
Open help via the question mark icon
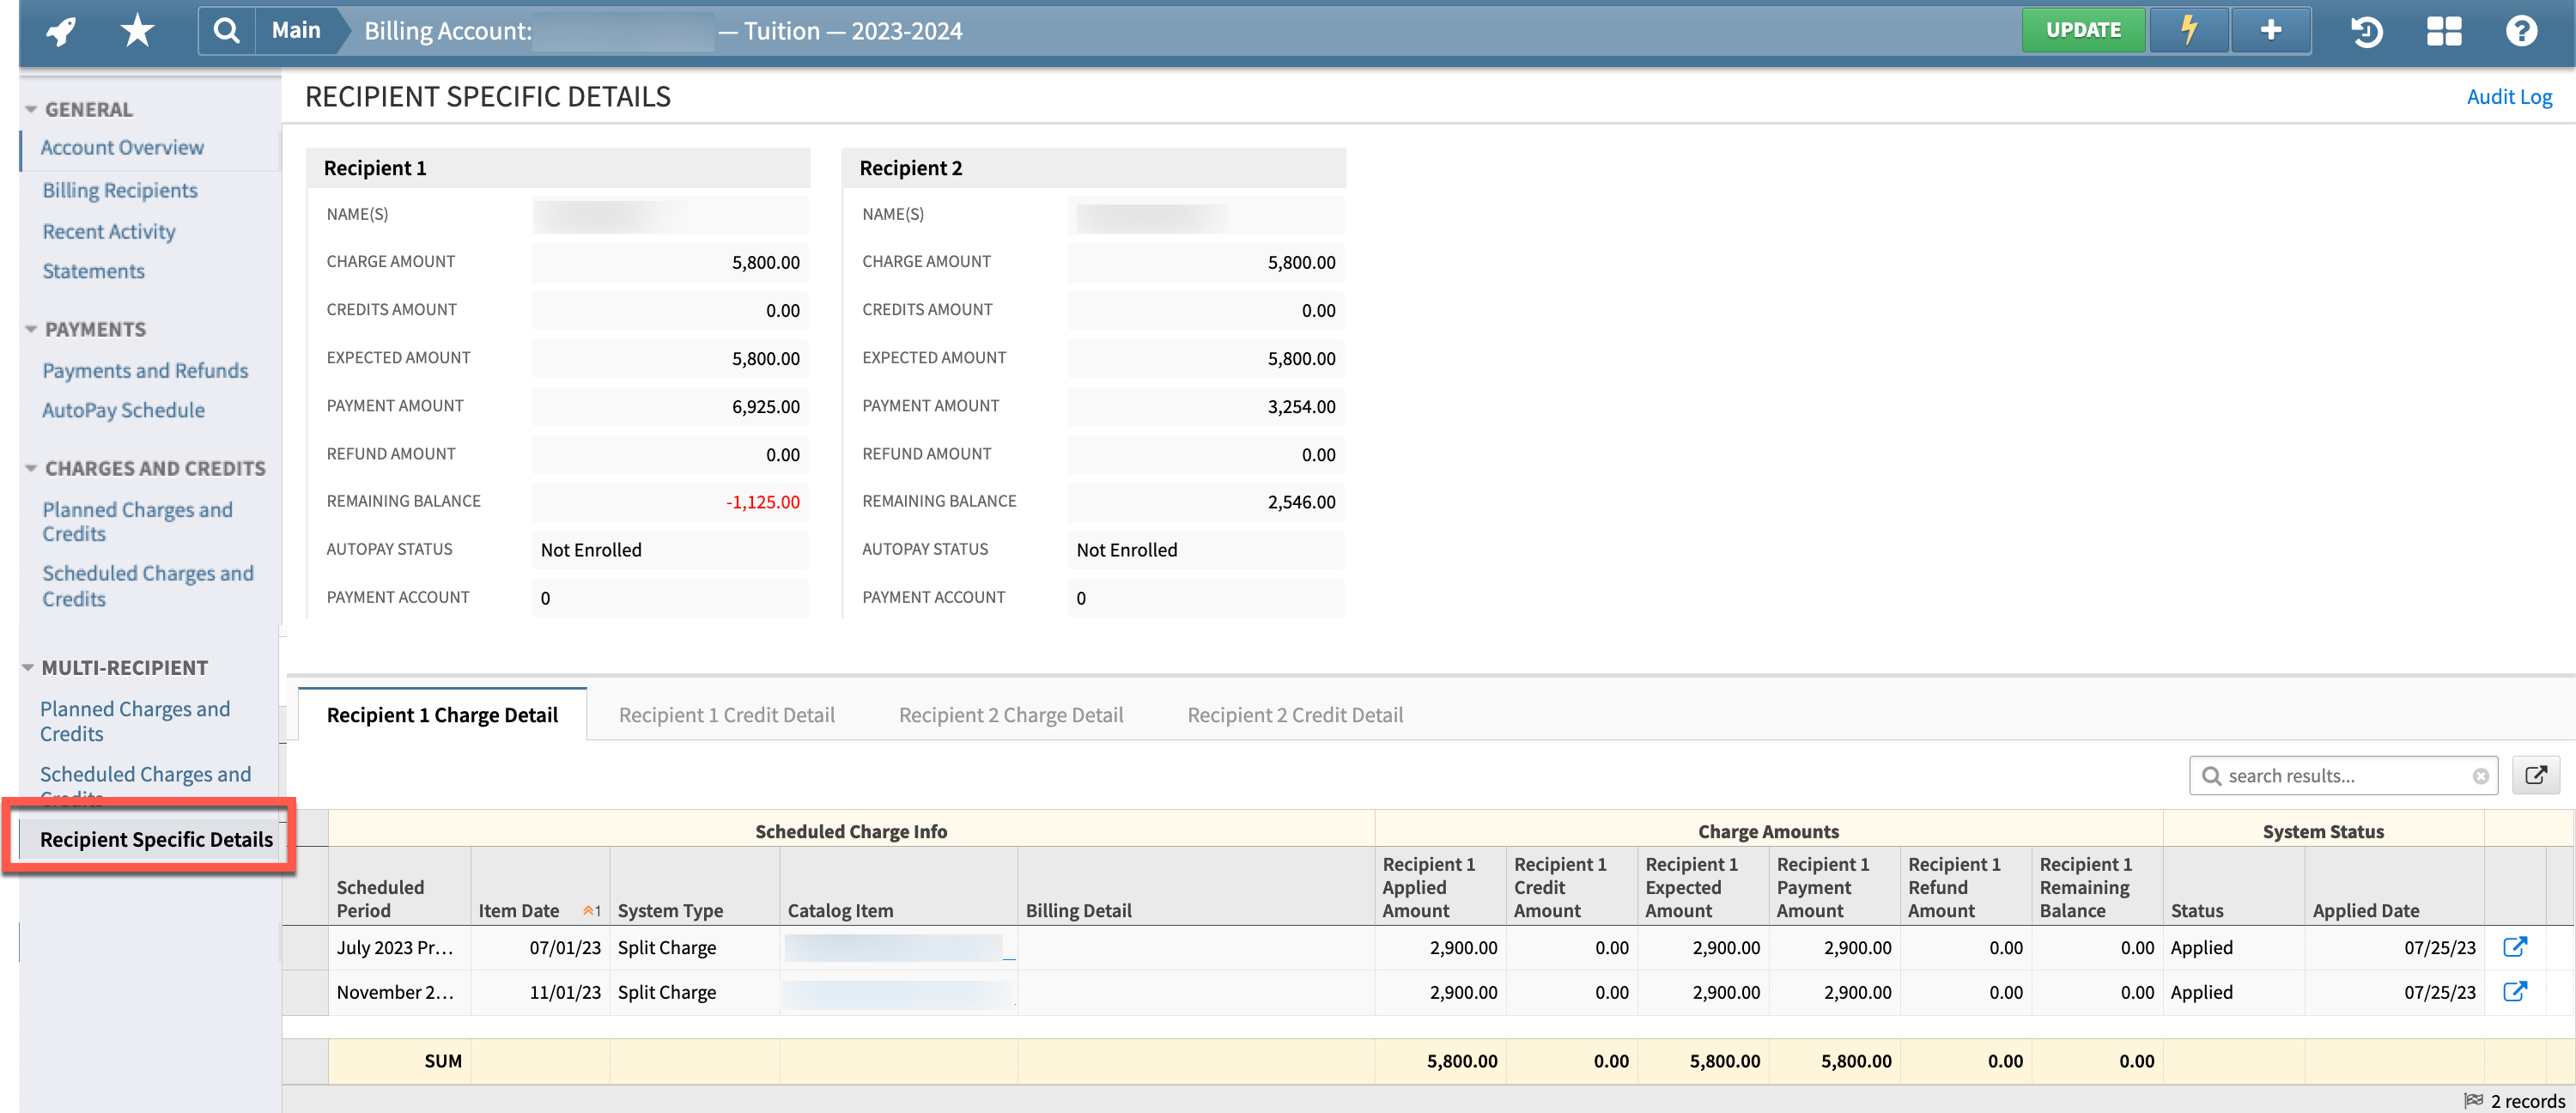click(x=2522, y=31)
